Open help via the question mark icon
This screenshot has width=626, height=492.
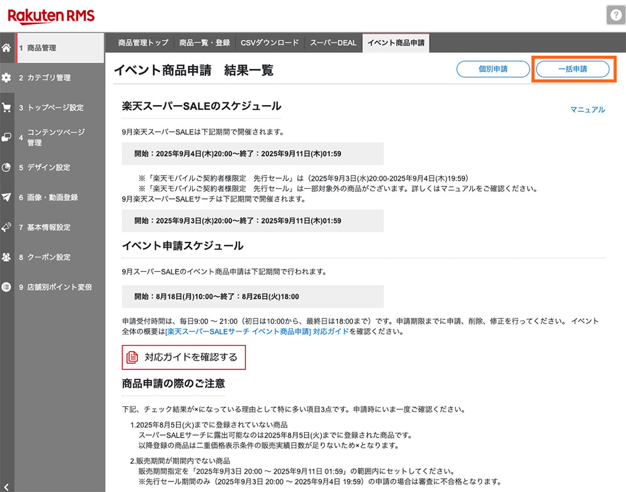(616, 15)
